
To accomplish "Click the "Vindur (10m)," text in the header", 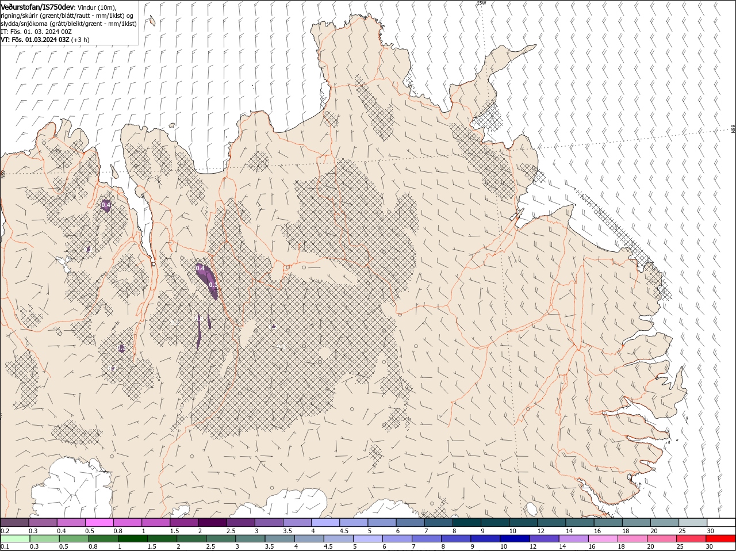I will [97, 7].
